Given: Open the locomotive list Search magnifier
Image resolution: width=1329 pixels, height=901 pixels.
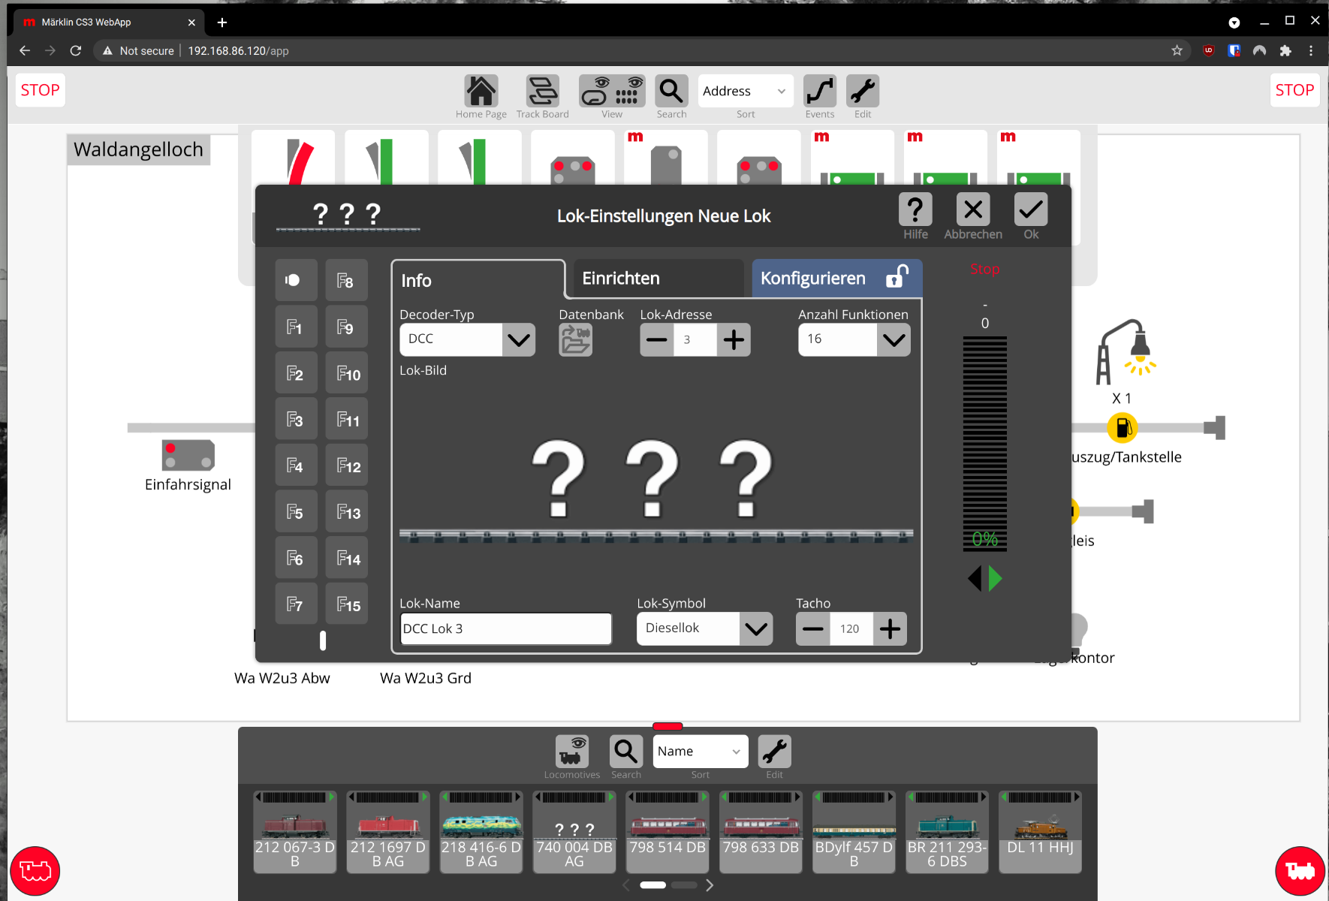Looking at the screenshot, I should click(626, 751).
